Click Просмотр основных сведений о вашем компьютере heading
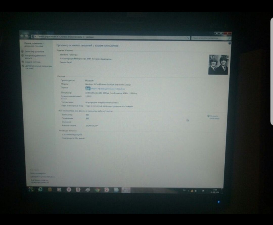 click(87, 45)
